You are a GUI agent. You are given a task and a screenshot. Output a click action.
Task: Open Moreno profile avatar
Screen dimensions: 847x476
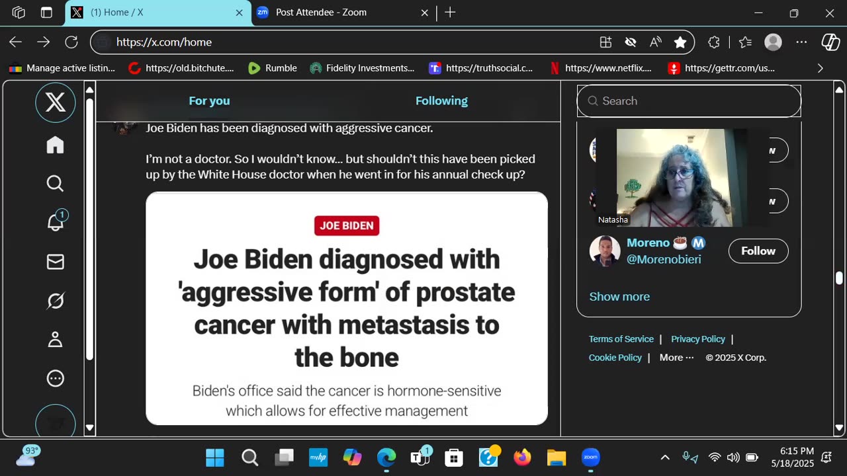pyautogui.click(x=605, y=251)
